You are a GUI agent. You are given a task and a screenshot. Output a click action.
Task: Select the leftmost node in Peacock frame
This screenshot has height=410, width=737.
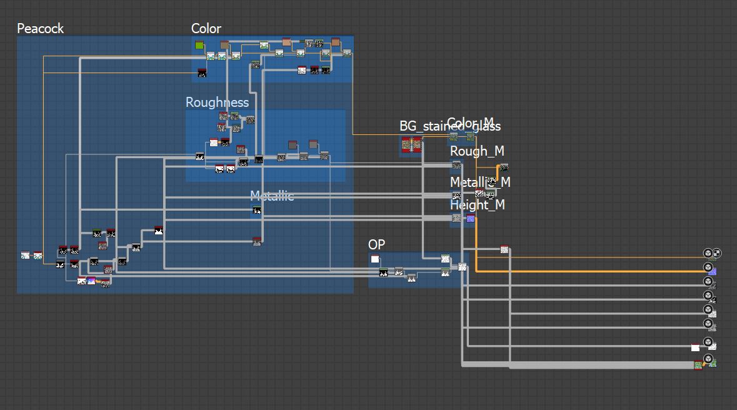pos(26,255)
